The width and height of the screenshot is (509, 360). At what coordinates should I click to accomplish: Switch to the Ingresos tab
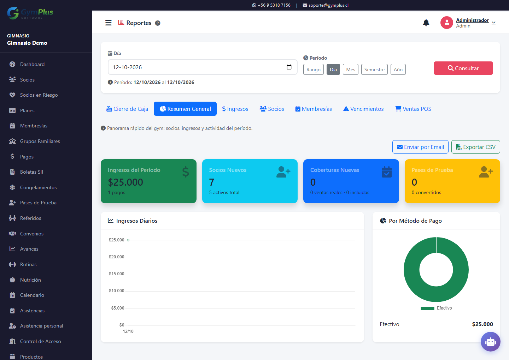coord(235,109)
